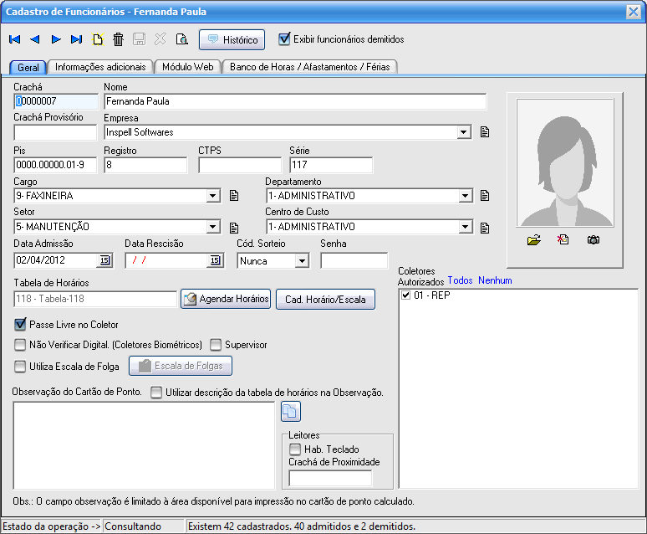The width and height of the screenshot is (647, 534).
Task: Click into the Nome text field
Action: (x=294, y=101)
